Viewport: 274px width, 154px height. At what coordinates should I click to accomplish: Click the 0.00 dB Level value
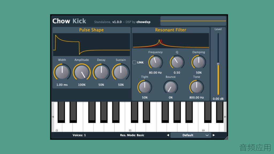[x=218, y=99]
